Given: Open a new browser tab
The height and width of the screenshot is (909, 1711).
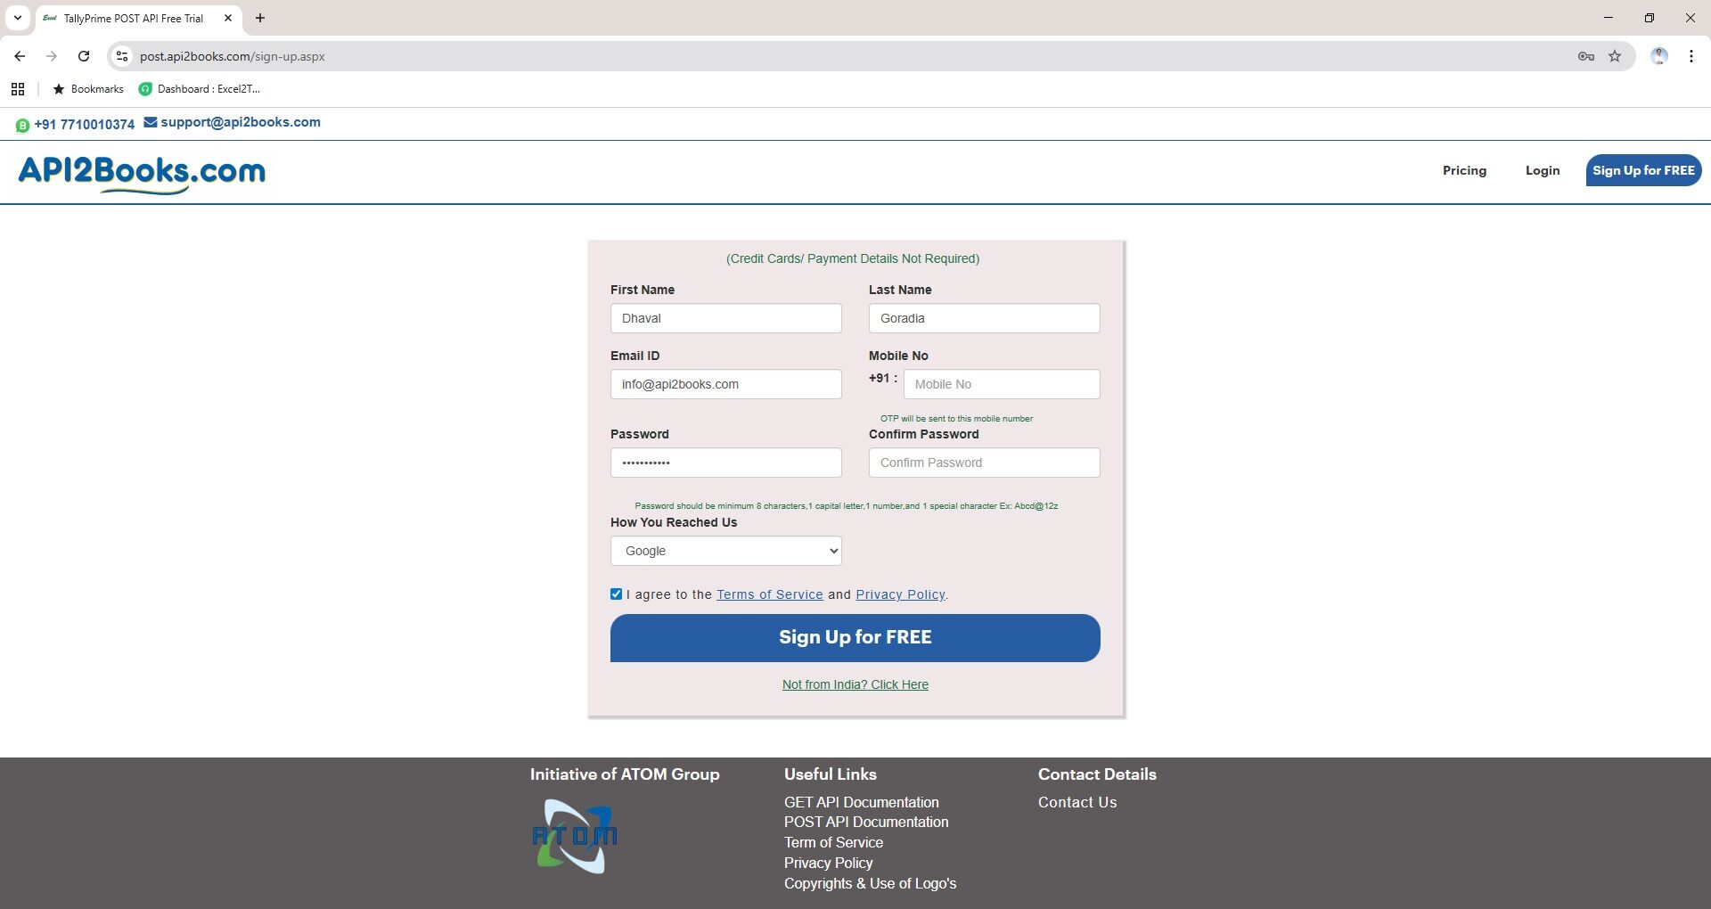Looking at the screenshot, I should coord(260,18).
